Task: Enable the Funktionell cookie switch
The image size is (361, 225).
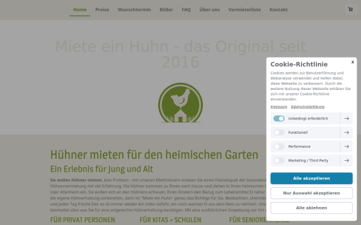Action: (279, 133)
